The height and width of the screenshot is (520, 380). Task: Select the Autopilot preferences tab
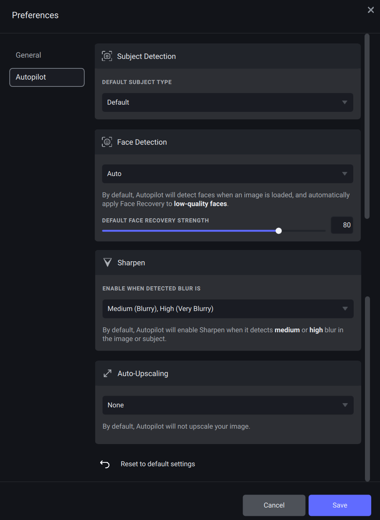click(47, 77)
